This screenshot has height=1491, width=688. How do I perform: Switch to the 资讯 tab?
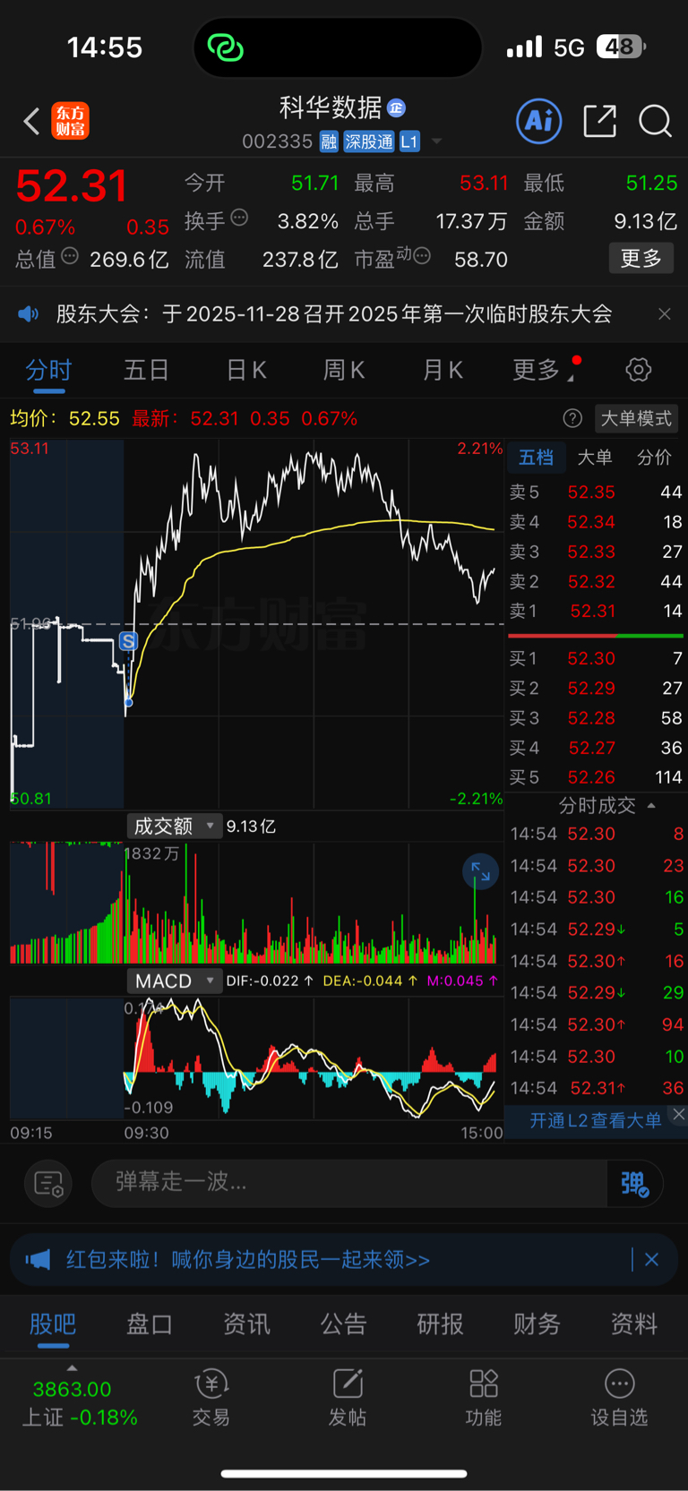(246, 1324)
